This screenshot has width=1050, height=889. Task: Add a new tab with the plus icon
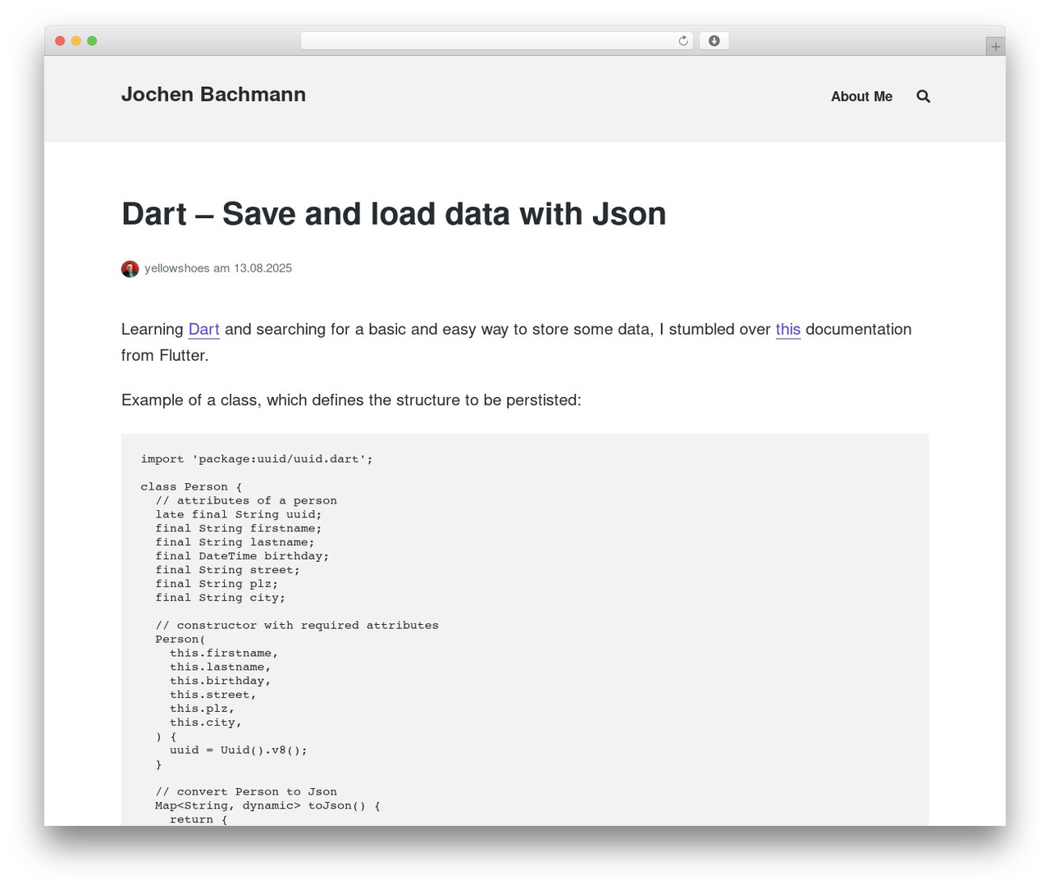pos(995,47)
